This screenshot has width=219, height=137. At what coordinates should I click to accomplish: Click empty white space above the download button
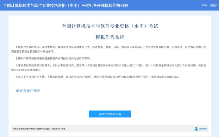click(109, 101)
